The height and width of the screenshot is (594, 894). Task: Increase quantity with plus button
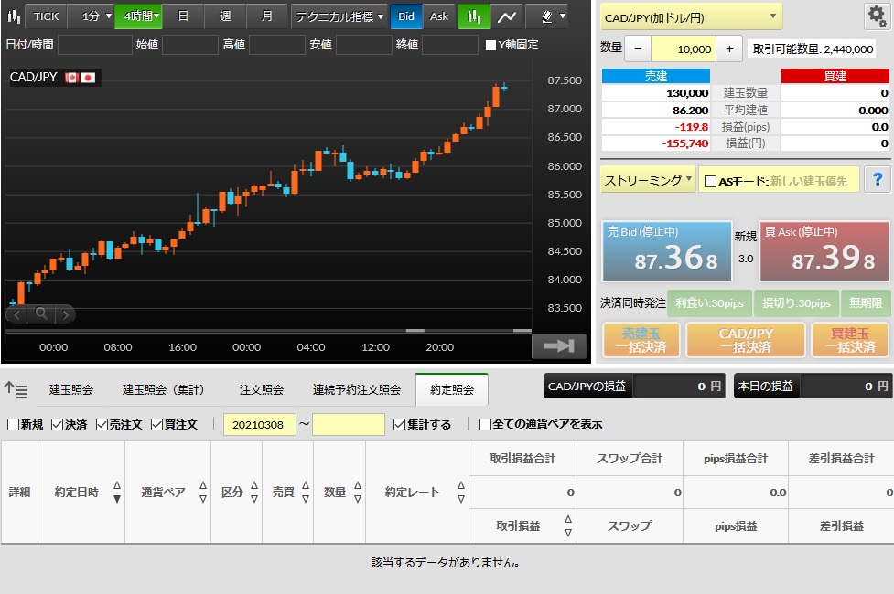[x=729, y=49]
